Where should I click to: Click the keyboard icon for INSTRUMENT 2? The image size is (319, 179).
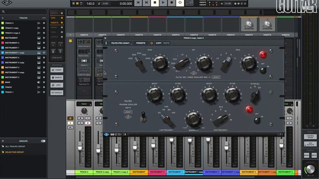tap(39, 43)
